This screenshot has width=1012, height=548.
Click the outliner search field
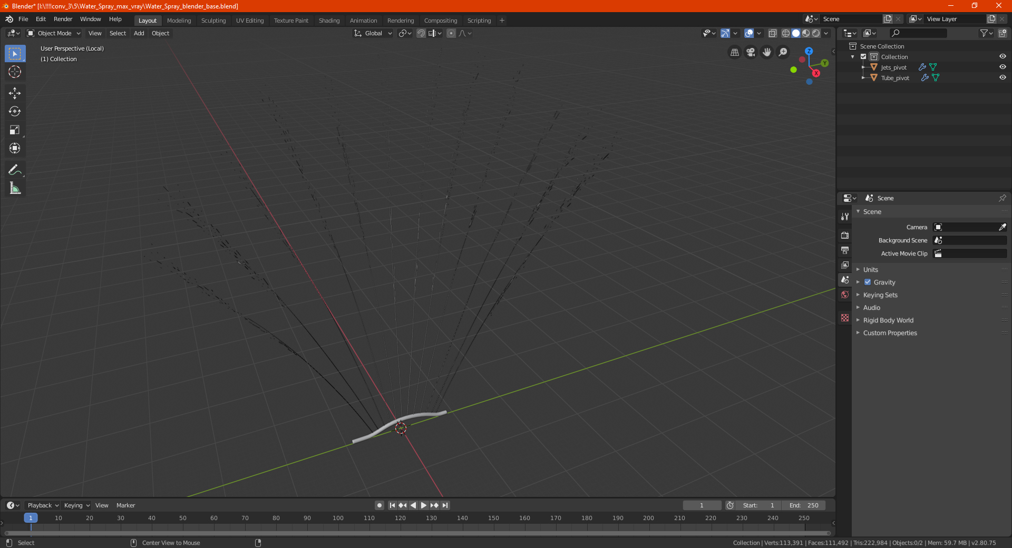tap(918, 33)
